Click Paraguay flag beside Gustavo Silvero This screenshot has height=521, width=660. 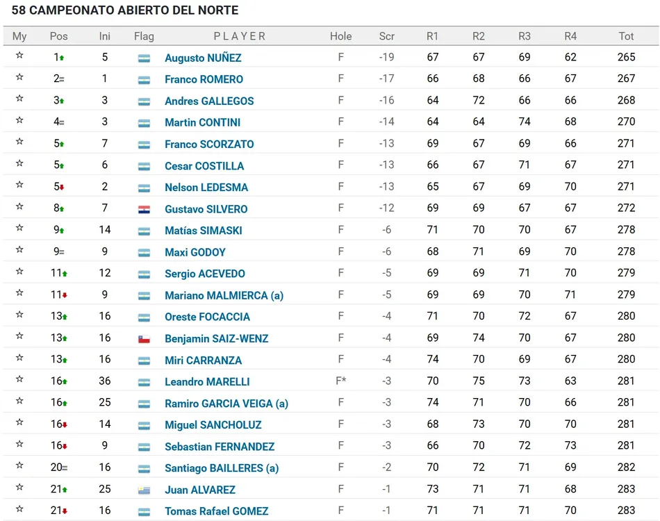click(x=144, y=209)
